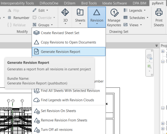This screenshot has height=134, width=167.
Task: Click the Print Sheets printer icon
Action: [x=159, y=12]
